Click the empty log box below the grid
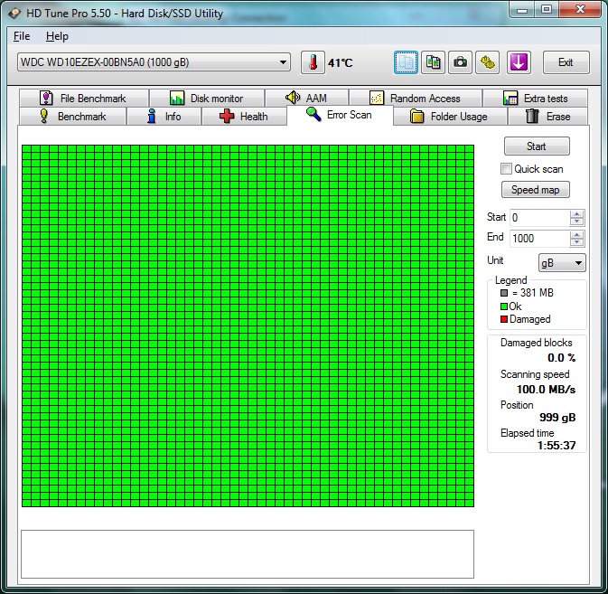The height and width of the screenshot is (594, 608). click(x=248, y=554)
